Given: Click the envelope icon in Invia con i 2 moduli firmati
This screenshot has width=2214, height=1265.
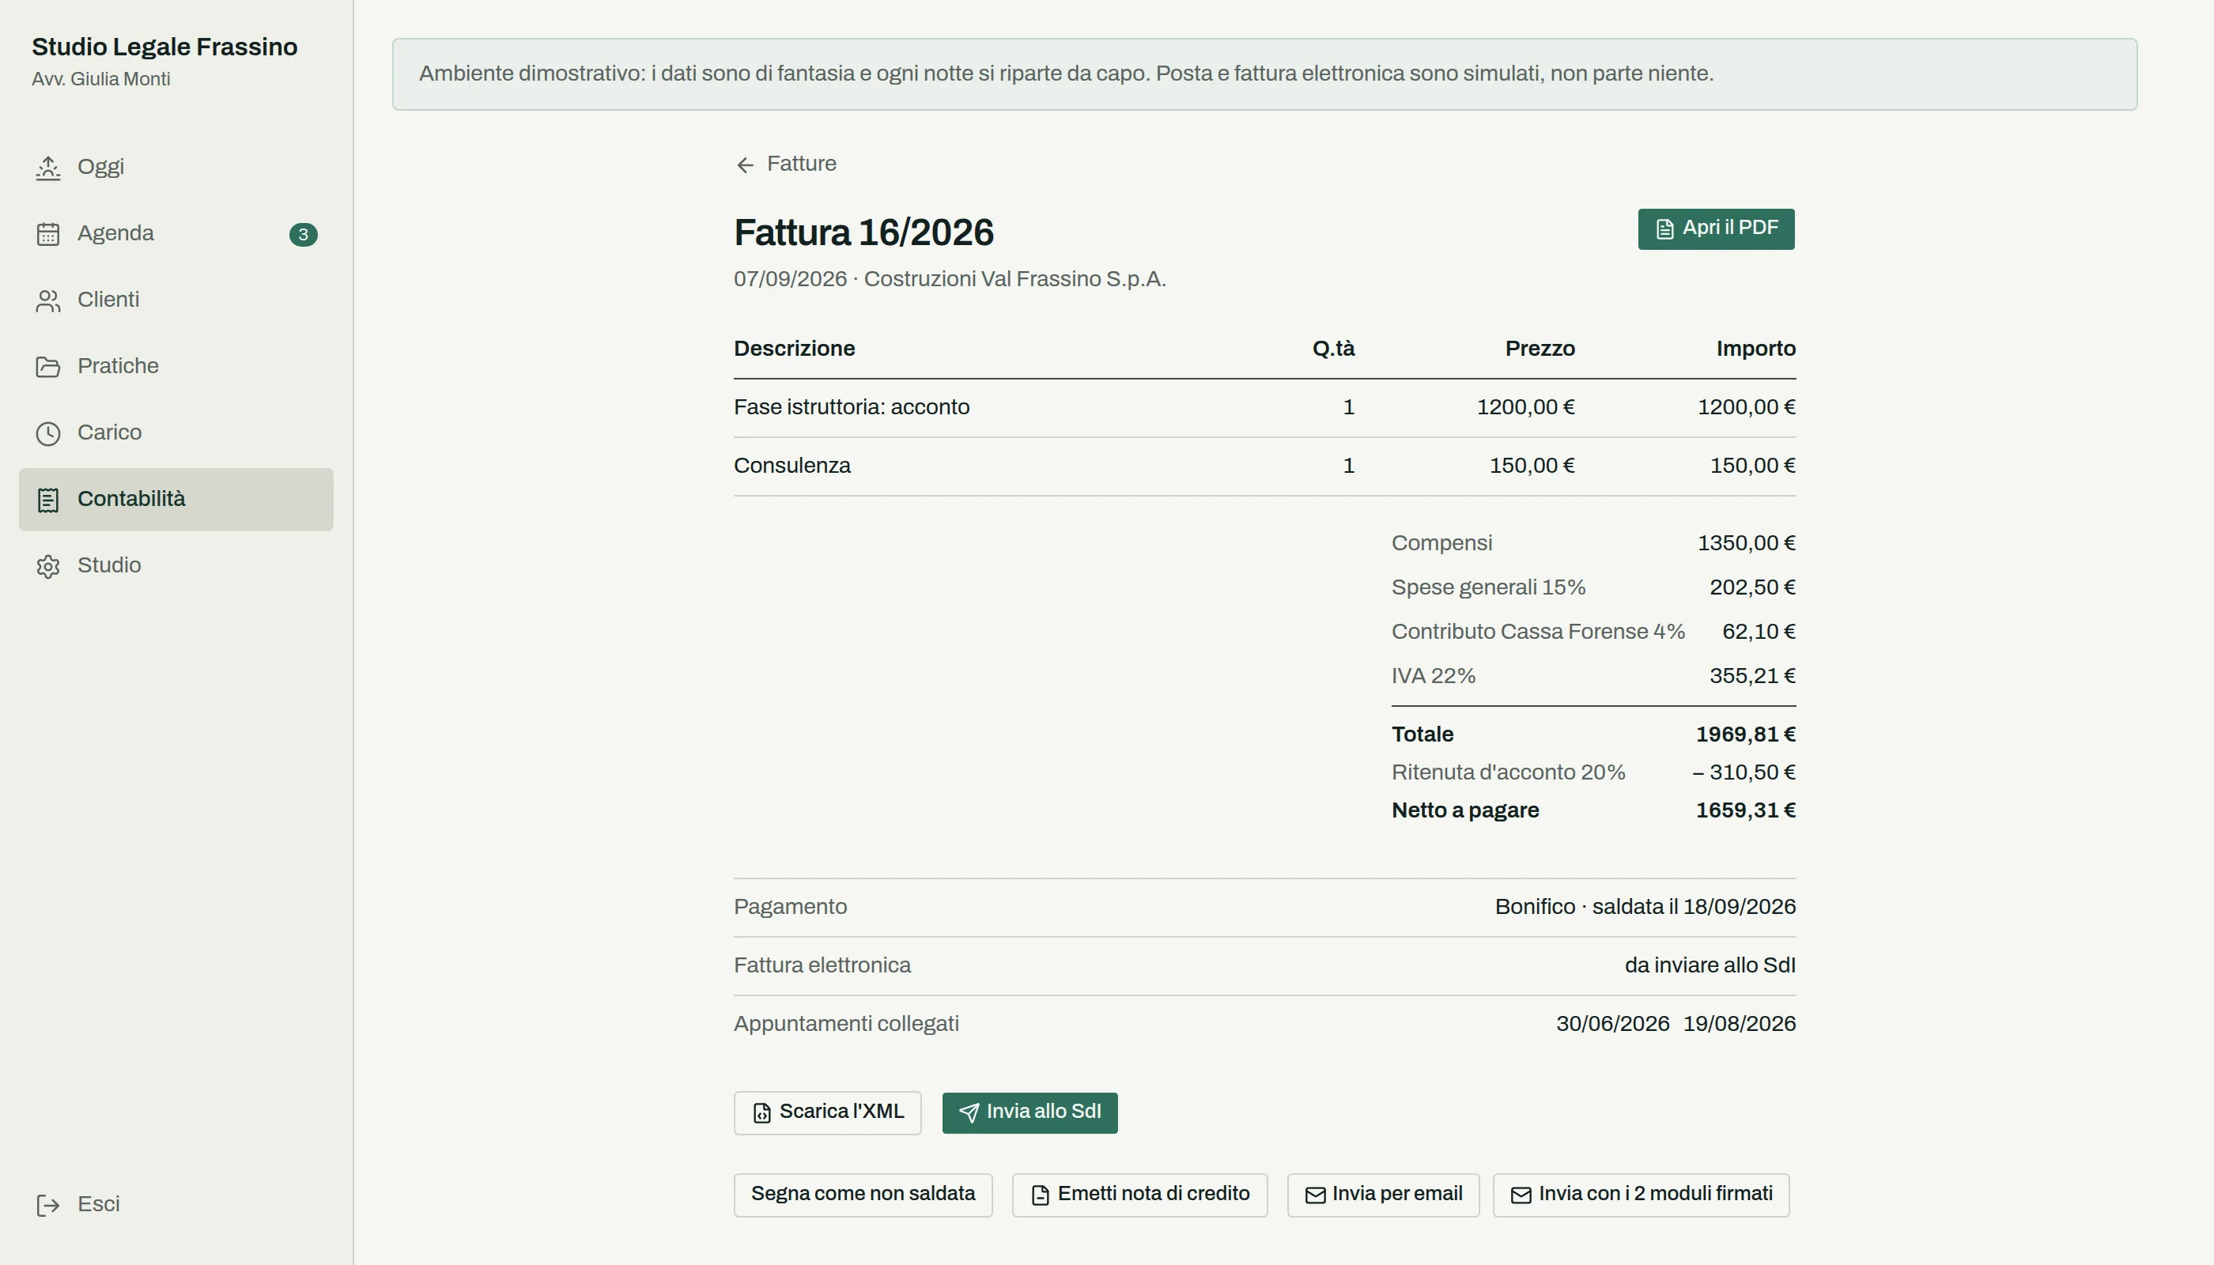Looking at the screenshot, I should click(1521, 1195).
